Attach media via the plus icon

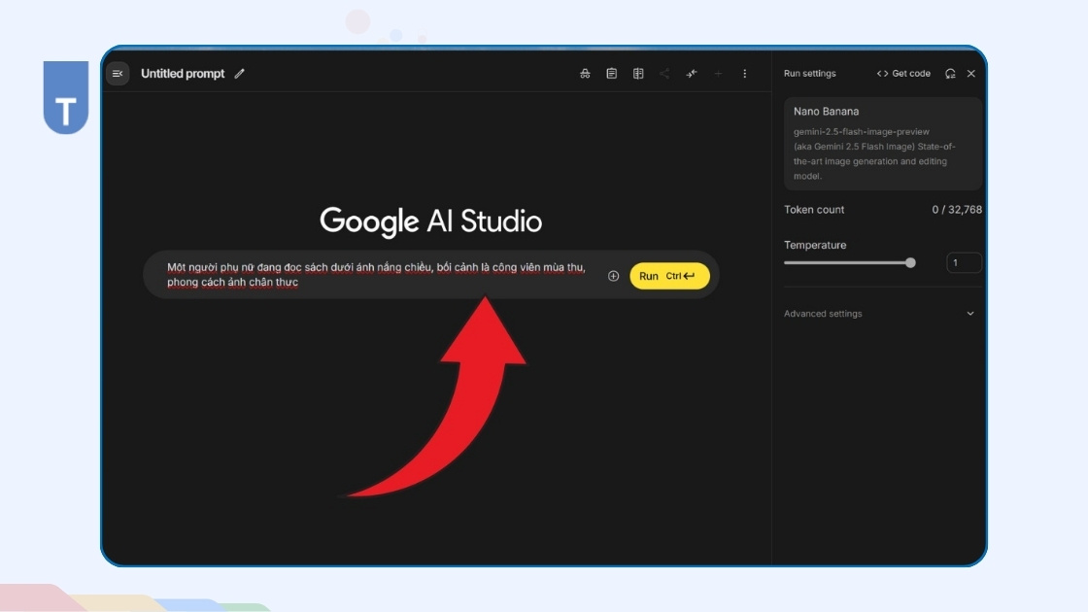[611, 275]
